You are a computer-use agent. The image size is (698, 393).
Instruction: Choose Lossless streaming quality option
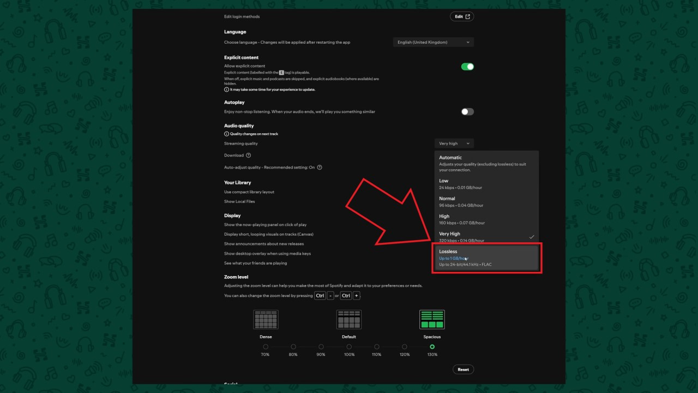(x=486, y=258)
